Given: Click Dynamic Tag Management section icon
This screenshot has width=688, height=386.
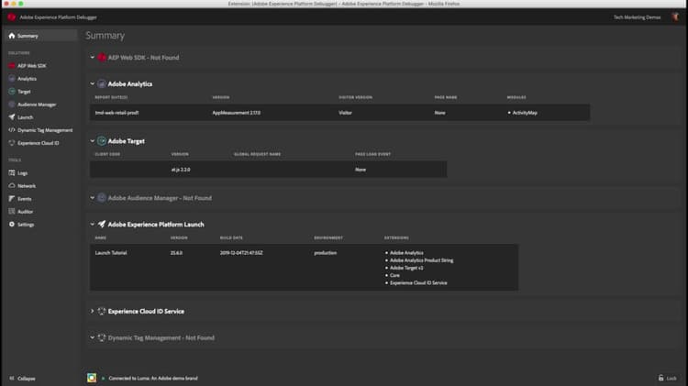Looking at the screenshot, I should [x=101, y=337].
